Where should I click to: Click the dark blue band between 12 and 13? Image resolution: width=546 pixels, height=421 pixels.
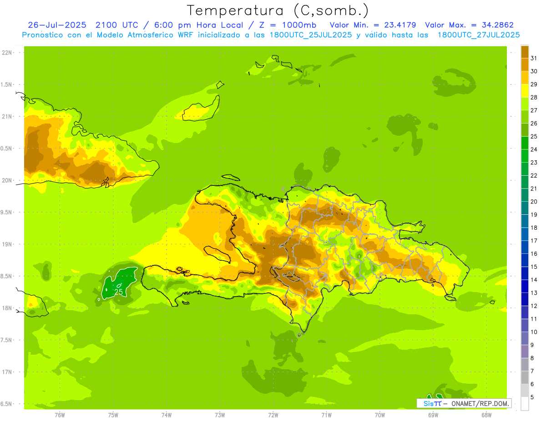point(525,299)
